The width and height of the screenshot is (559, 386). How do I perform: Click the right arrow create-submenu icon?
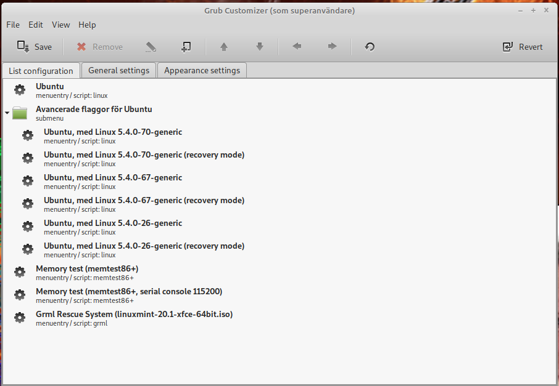[x=332, y=47]
